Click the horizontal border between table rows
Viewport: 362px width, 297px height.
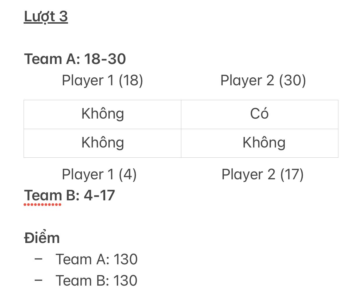point(181,129)
